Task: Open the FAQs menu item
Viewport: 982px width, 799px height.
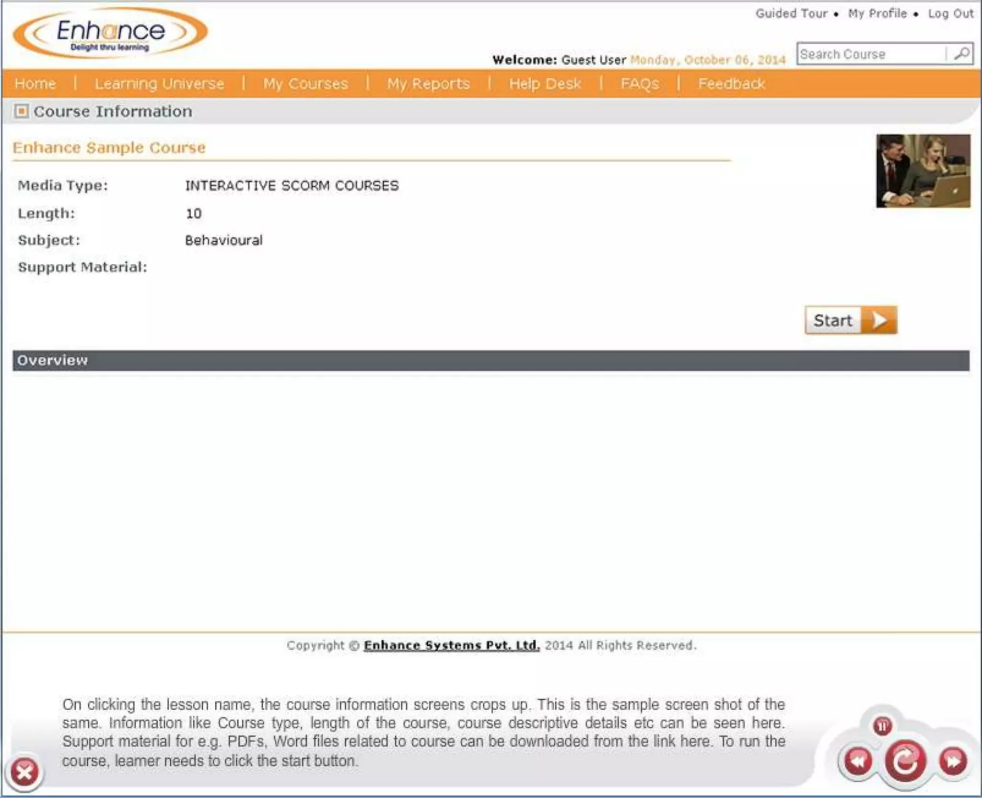Action: (x=640, y=84)
